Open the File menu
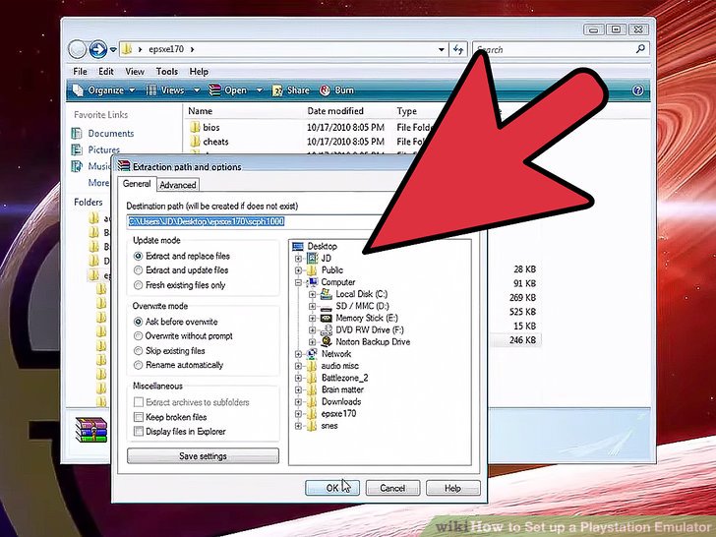This screenshot has height=537, width=716. point(80,71)
